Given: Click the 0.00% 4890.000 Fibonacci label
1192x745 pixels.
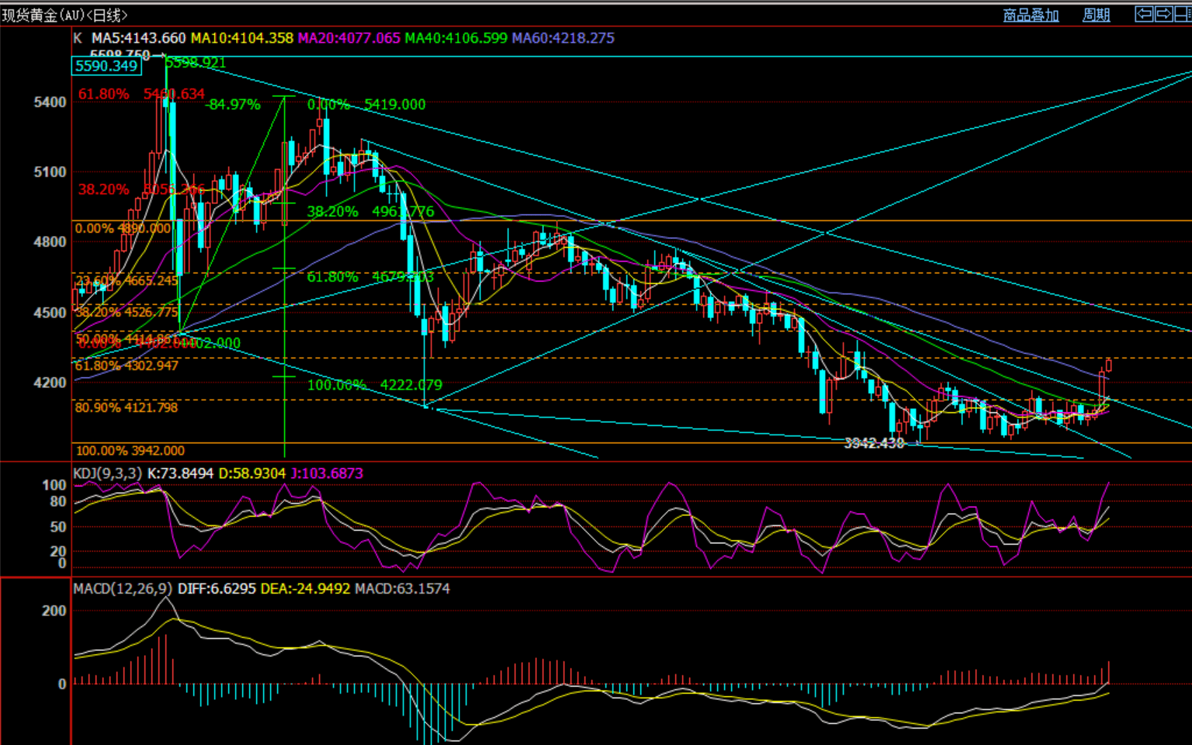Looking at the screenshot, I should click(123, 228).
